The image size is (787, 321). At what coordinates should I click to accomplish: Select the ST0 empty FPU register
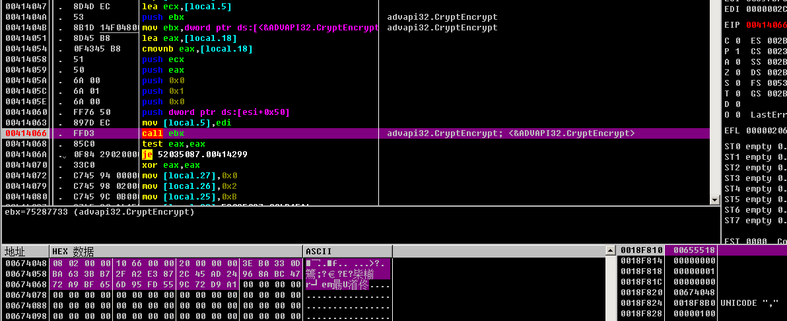pos(754,147)
